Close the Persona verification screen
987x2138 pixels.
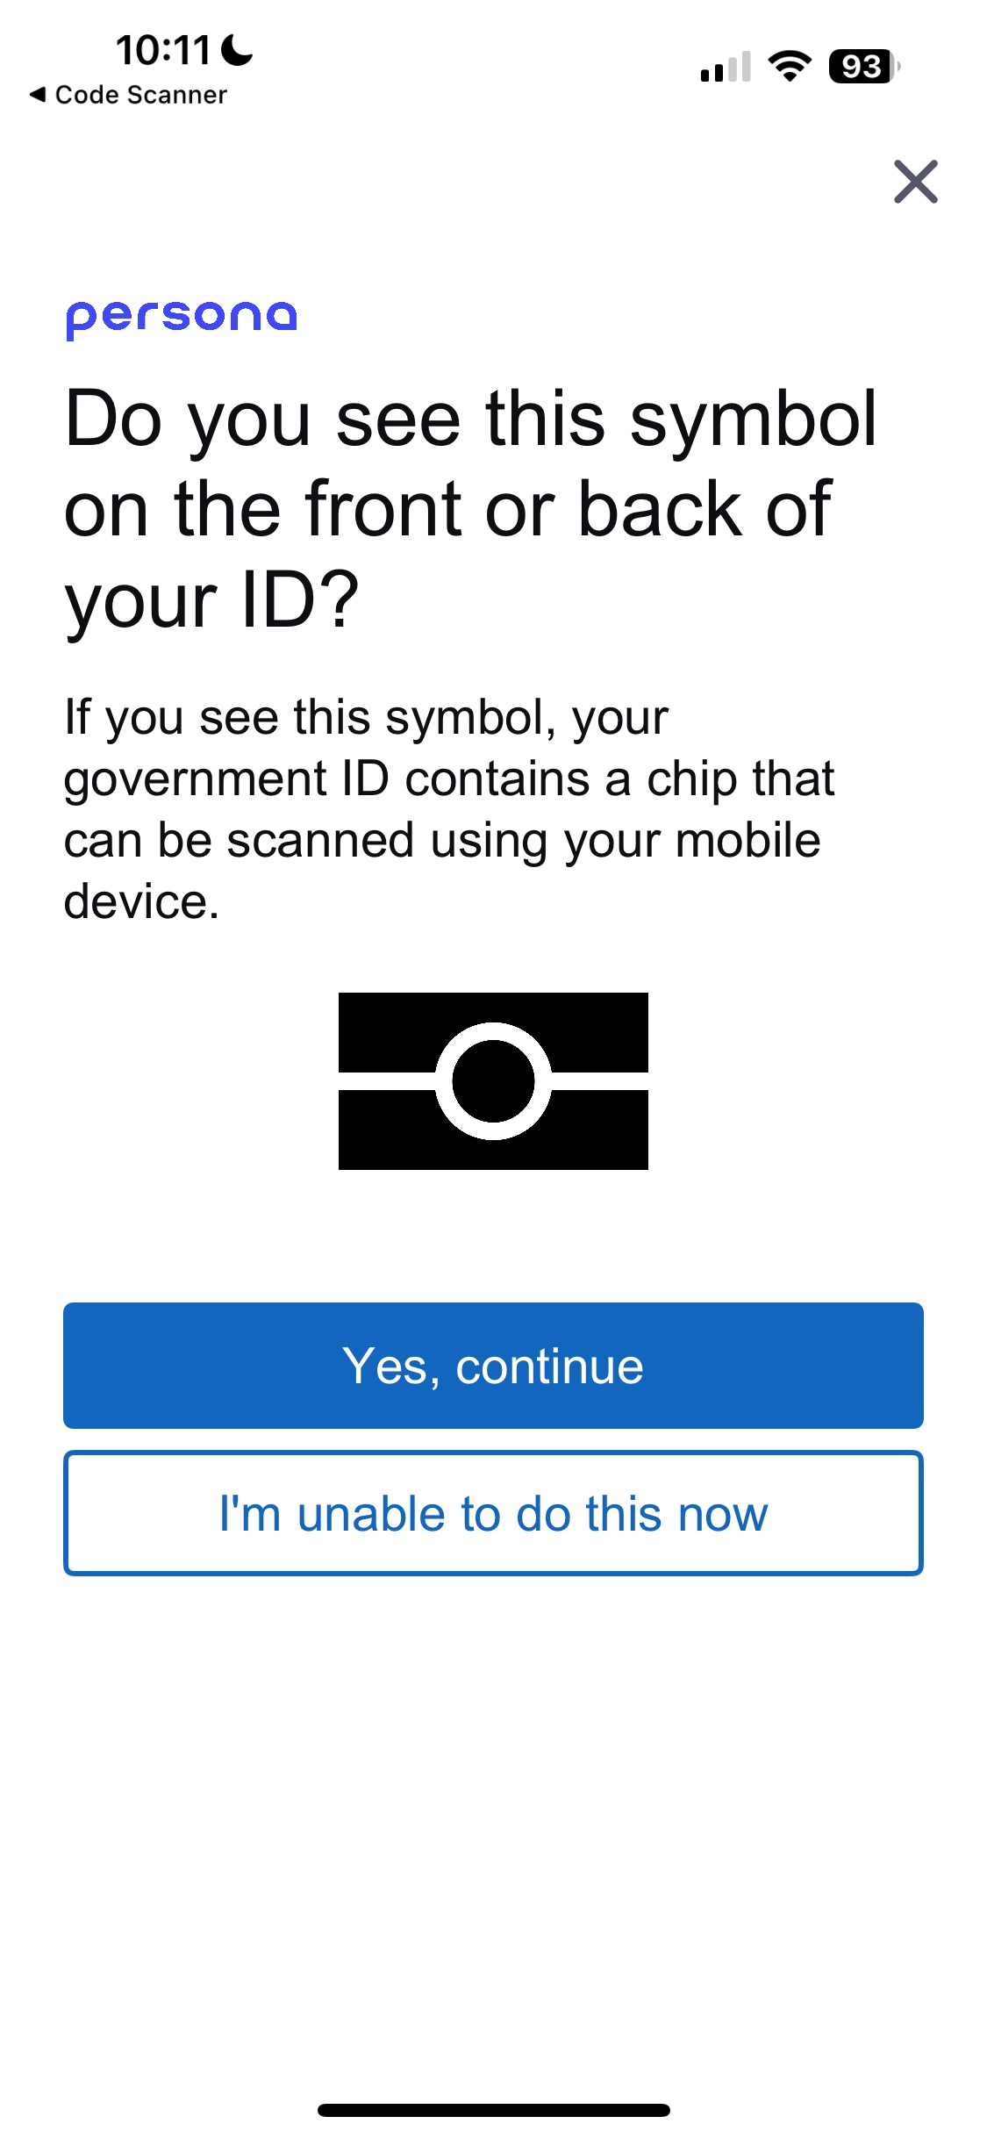coord(916,182)
